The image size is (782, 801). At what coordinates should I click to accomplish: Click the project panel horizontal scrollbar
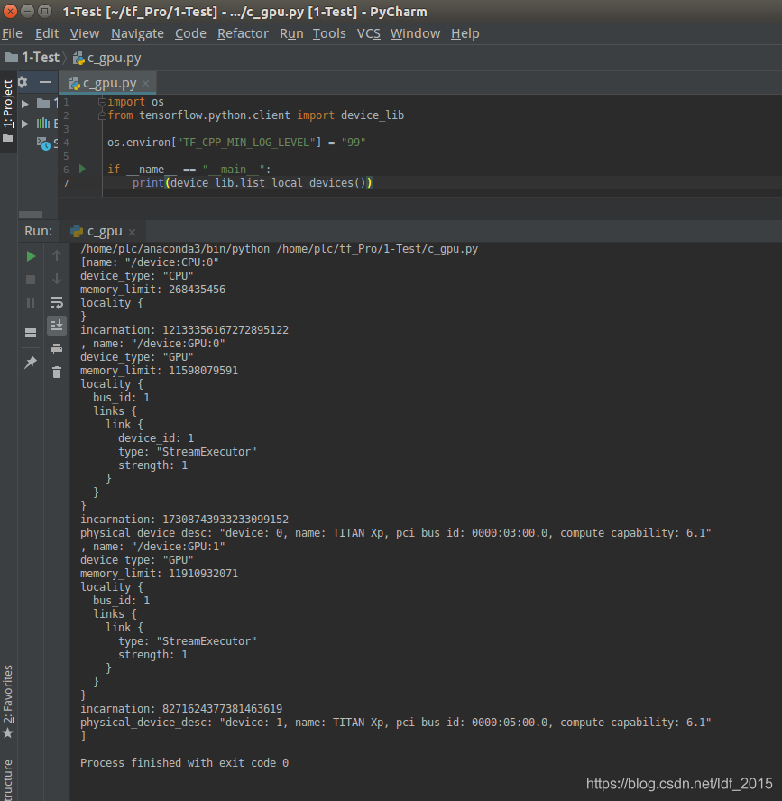point(31,215)
